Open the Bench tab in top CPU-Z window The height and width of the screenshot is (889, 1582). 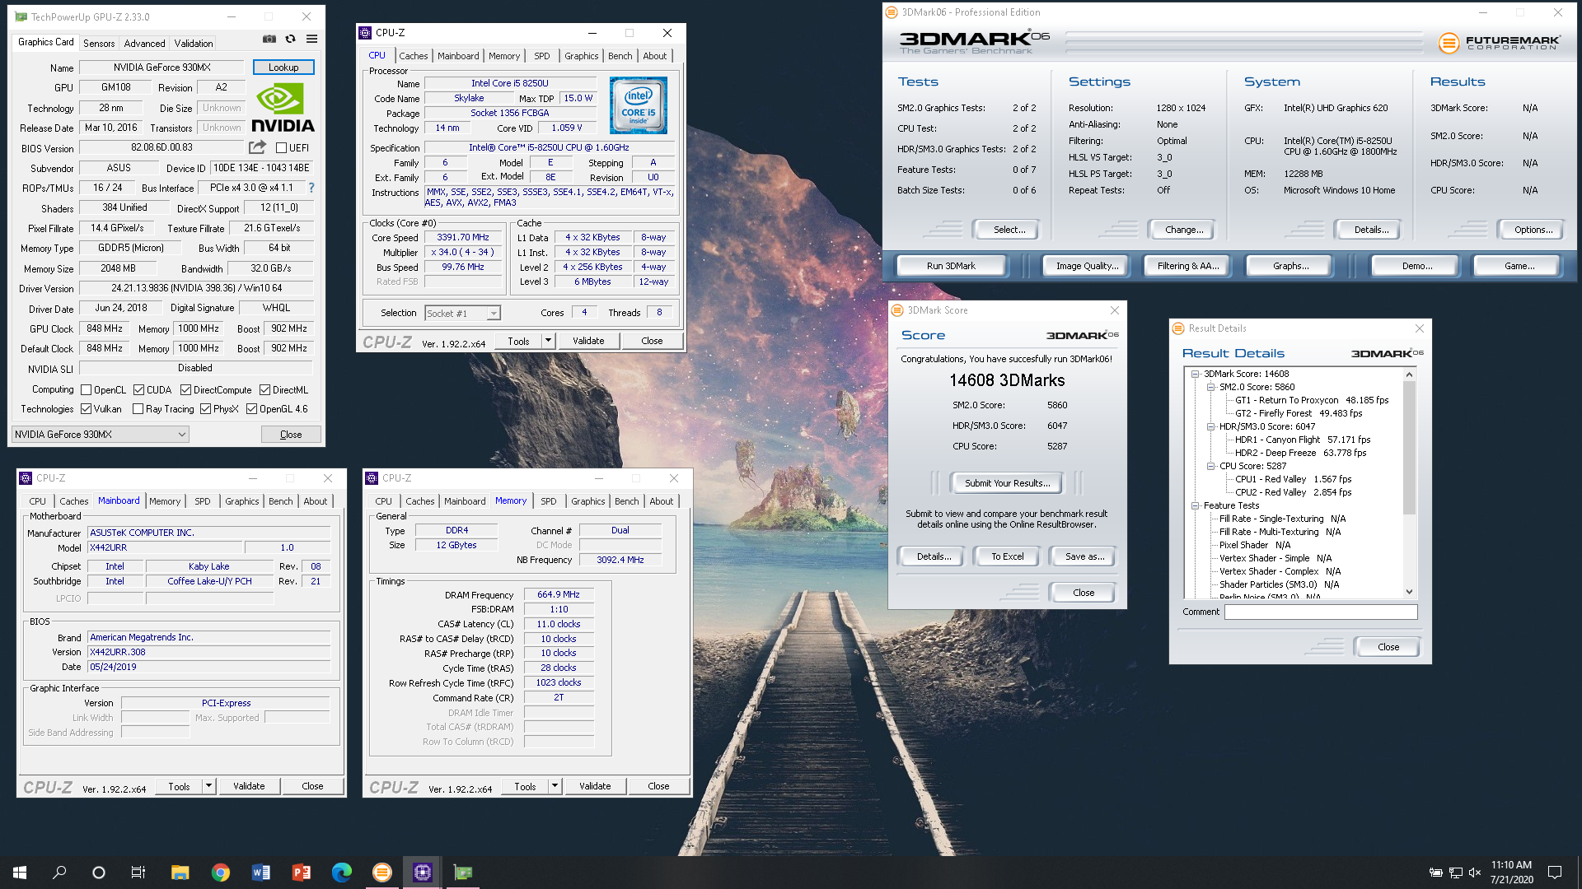coord(620,56)
